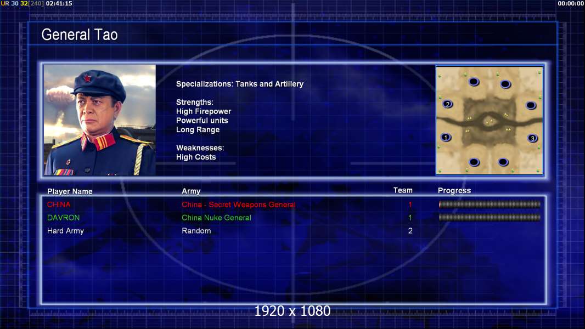Click the 00:00:00 timer at top right

click(571, 3)
